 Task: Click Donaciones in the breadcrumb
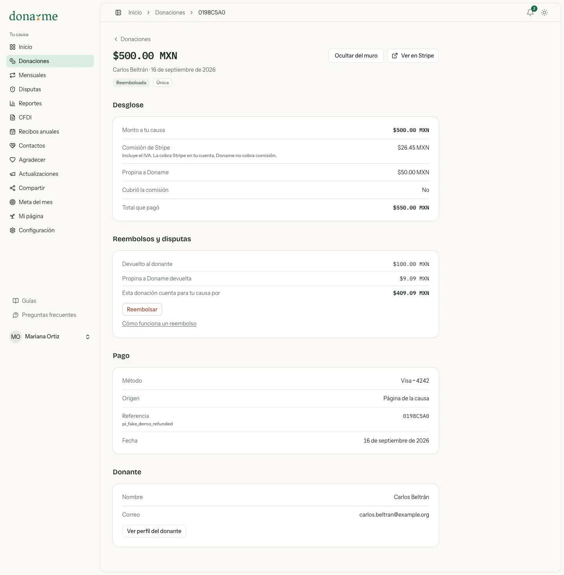click(x=170, y=13)
